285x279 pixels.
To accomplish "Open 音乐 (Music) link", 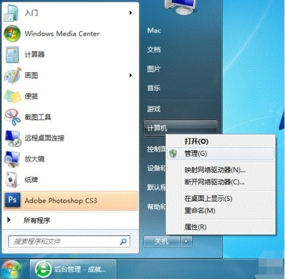I will click(x=154, y=88).
